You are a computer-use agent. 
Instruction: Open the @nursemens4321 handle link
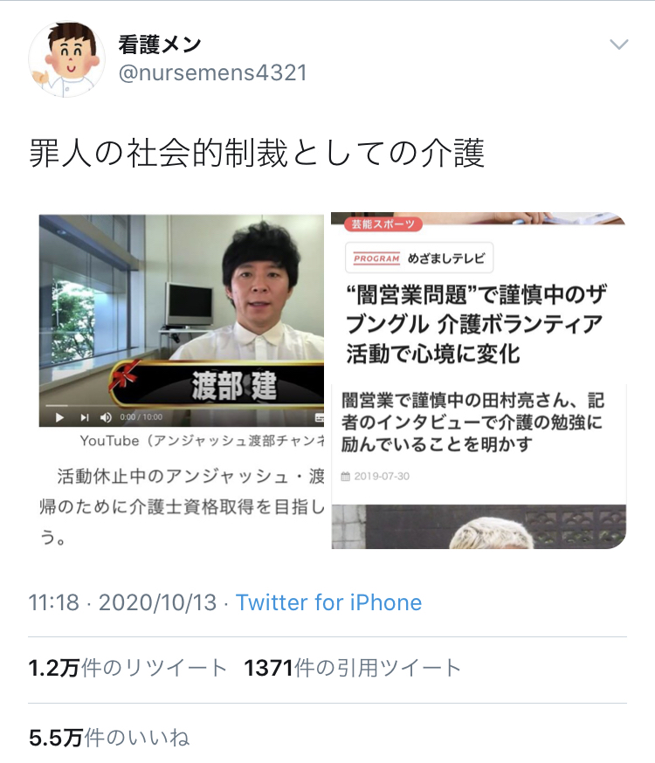[212, 73]
